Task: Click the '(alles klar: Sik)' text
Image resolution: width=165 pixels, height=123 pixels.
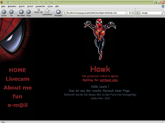Action: click(x=100, y=98)
